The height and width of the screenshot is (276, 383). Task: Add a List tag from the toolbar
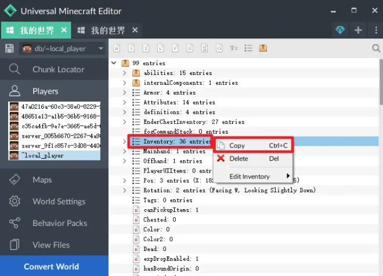[x=248, y=48]
